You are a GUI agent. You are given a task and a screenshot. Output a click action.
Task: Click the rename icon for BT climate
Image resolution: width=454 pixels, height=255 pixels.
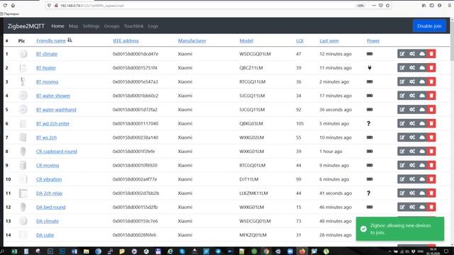tap(402, 54)
